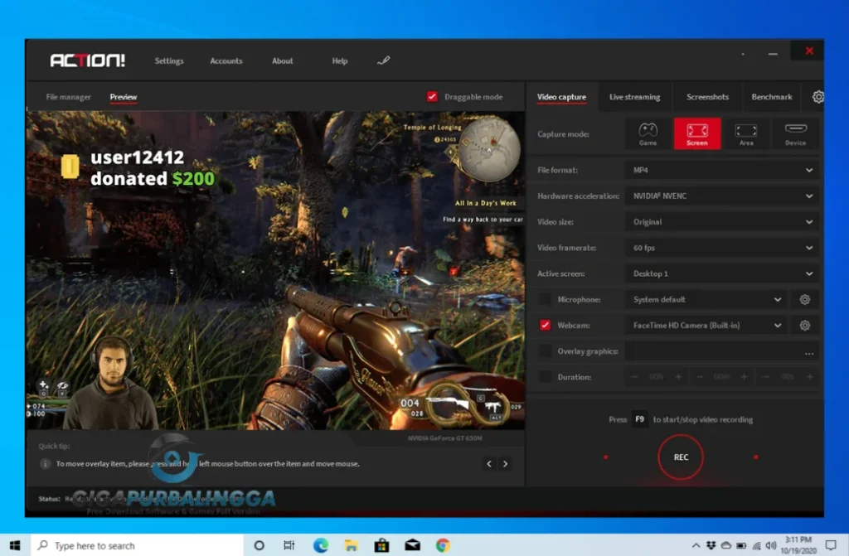Open Microsoft Edge from the taskbar

(x=320, y=545)
